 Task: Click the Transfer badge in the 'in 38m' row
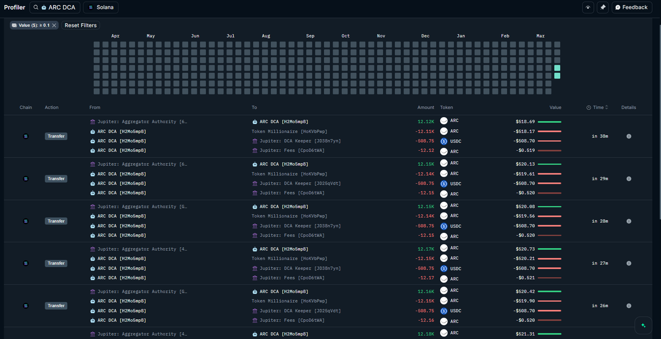(x=56, y=136)
